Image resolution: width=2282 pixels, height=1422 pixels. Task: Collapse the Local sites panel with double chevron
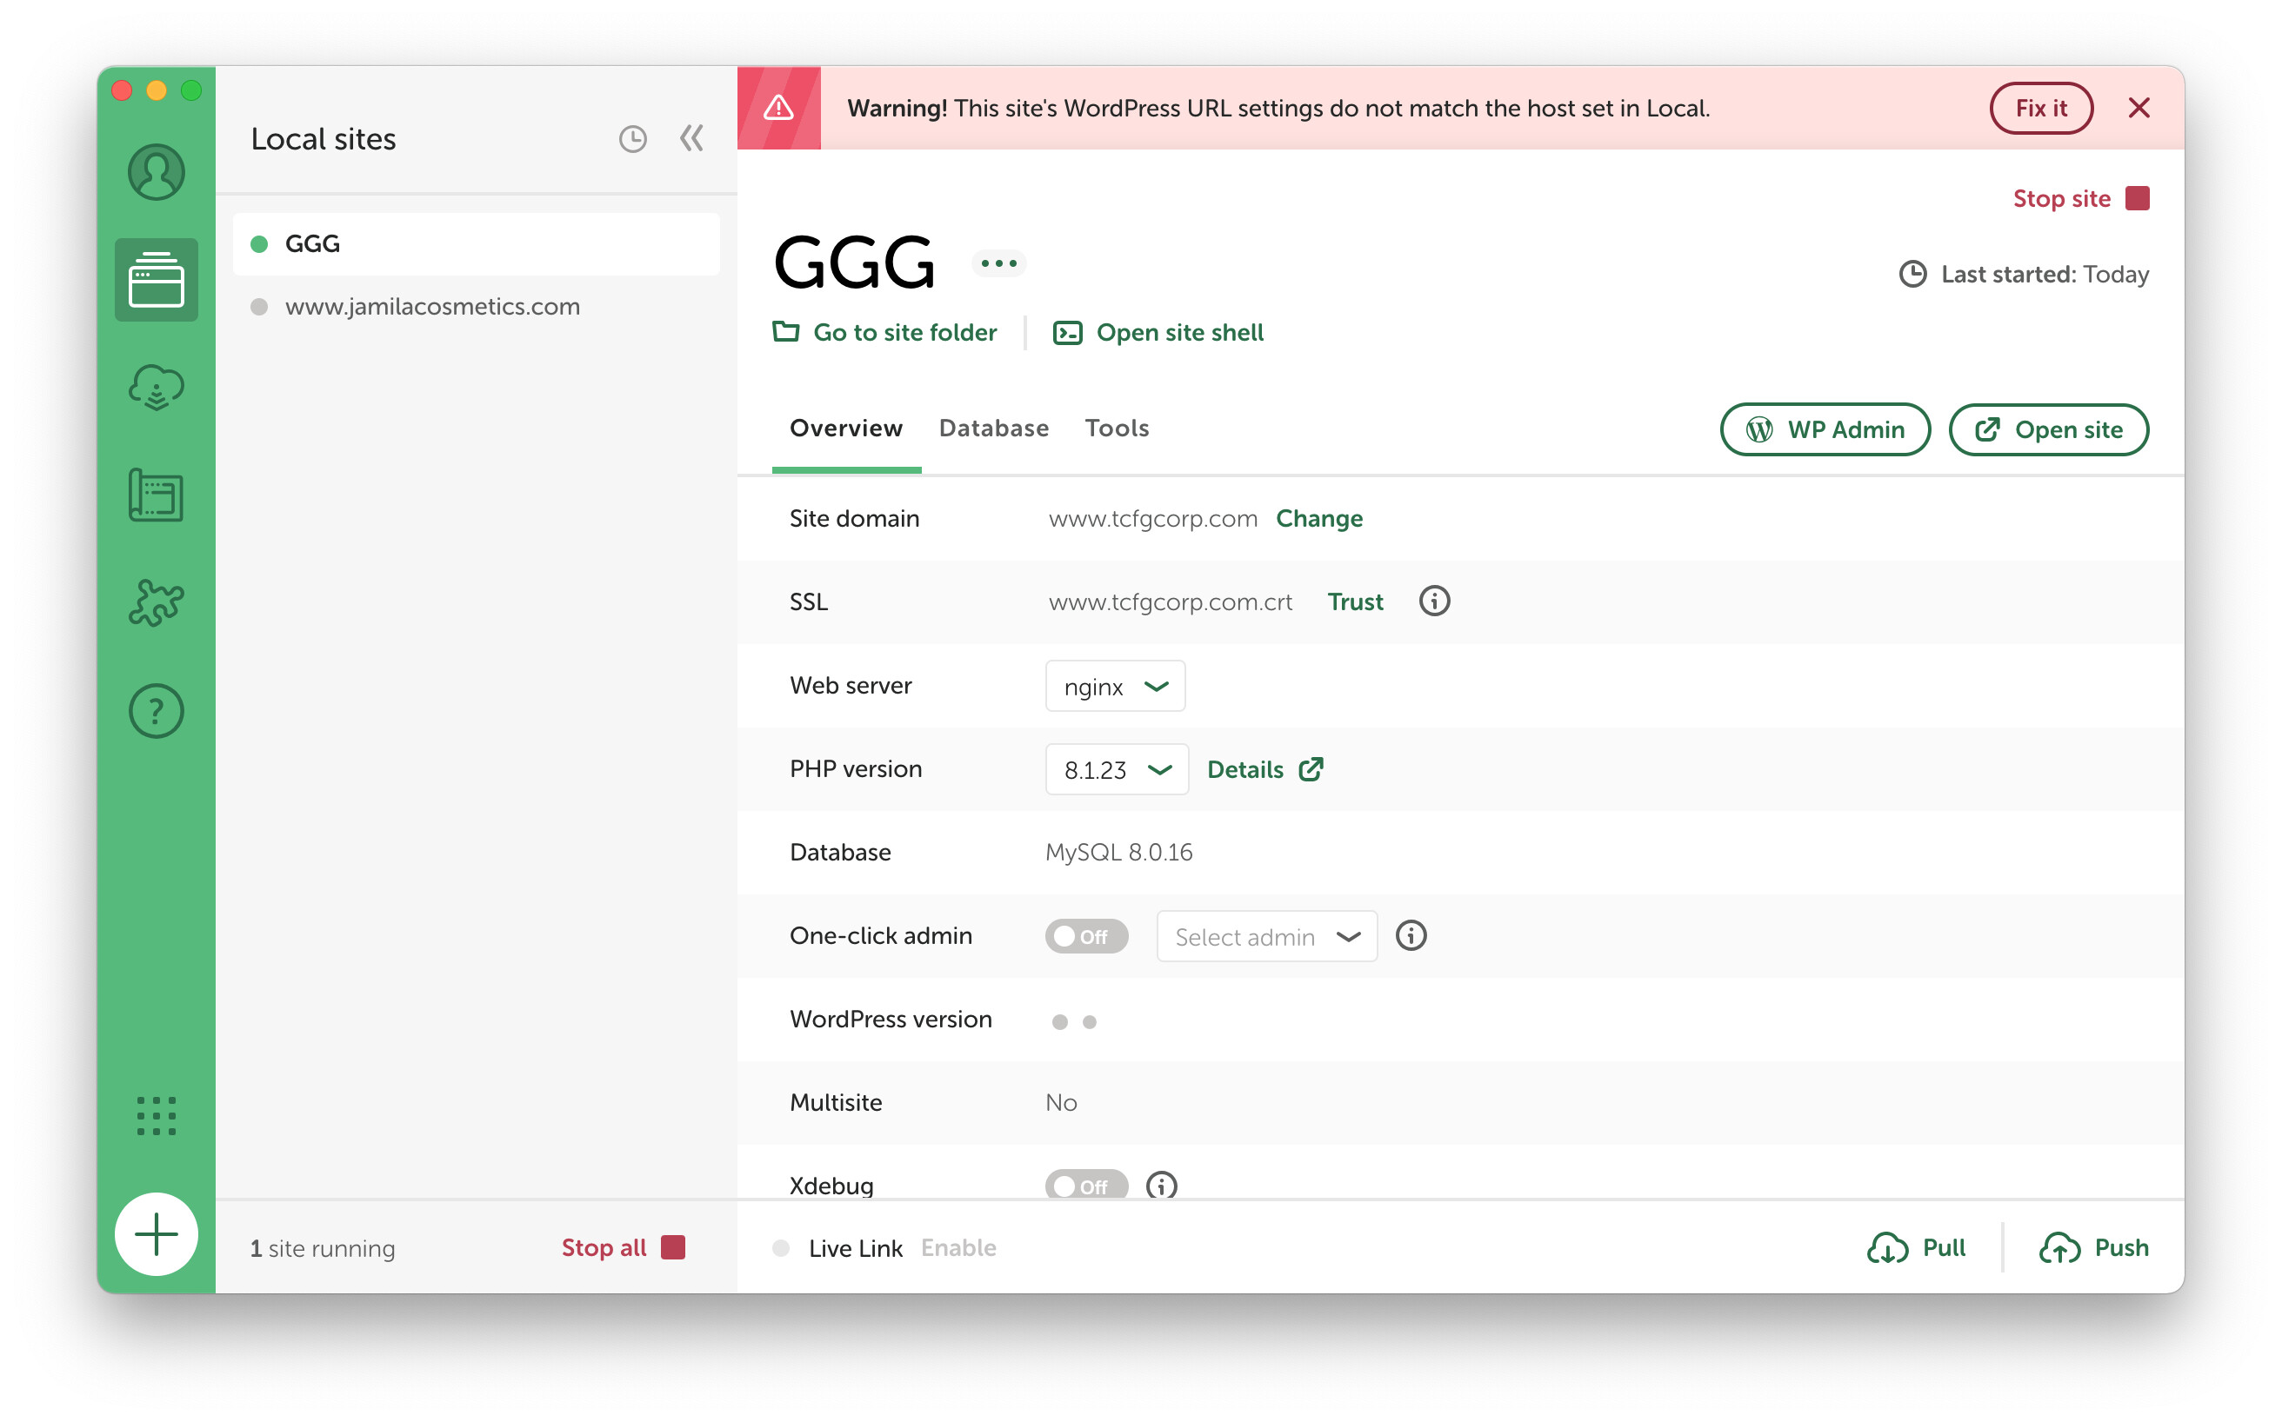(691, 139)
